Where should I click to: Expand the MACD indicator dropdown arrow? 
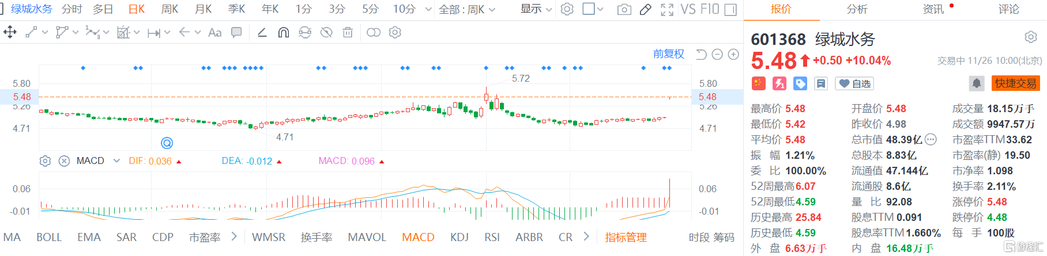(116, 161)
